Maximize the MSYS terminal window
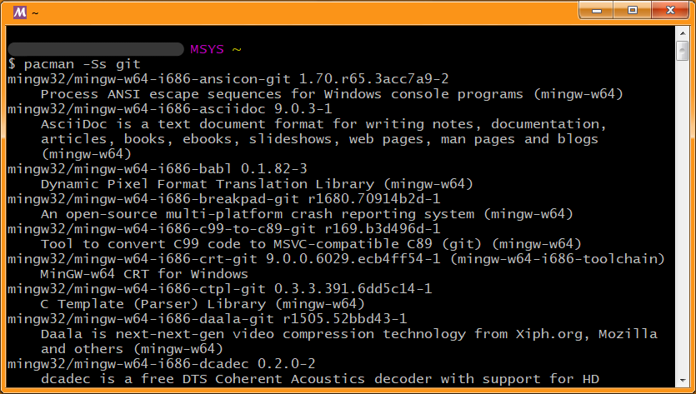696x394 pixels. [x=632, y=11]
